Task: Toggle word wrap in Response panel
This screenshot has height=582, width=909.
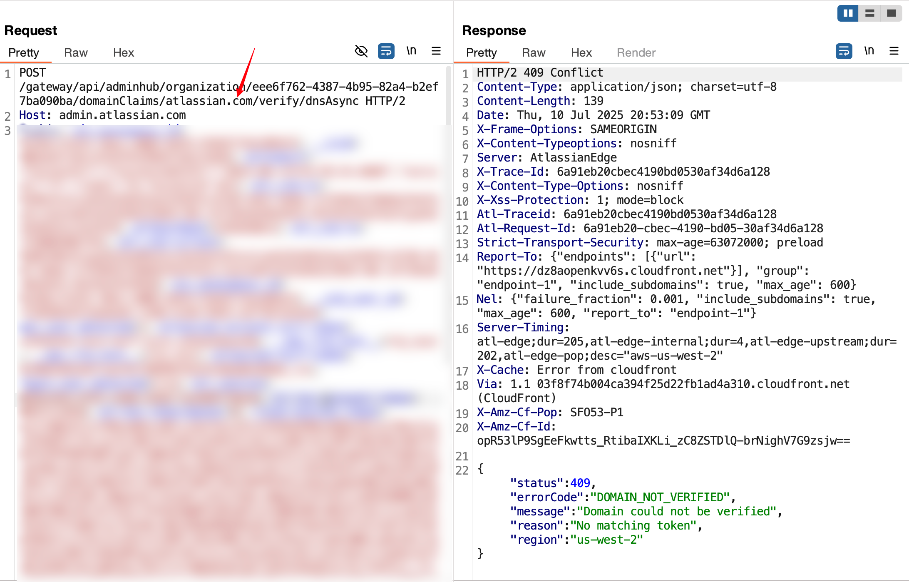Action: (x=844, y=51)
